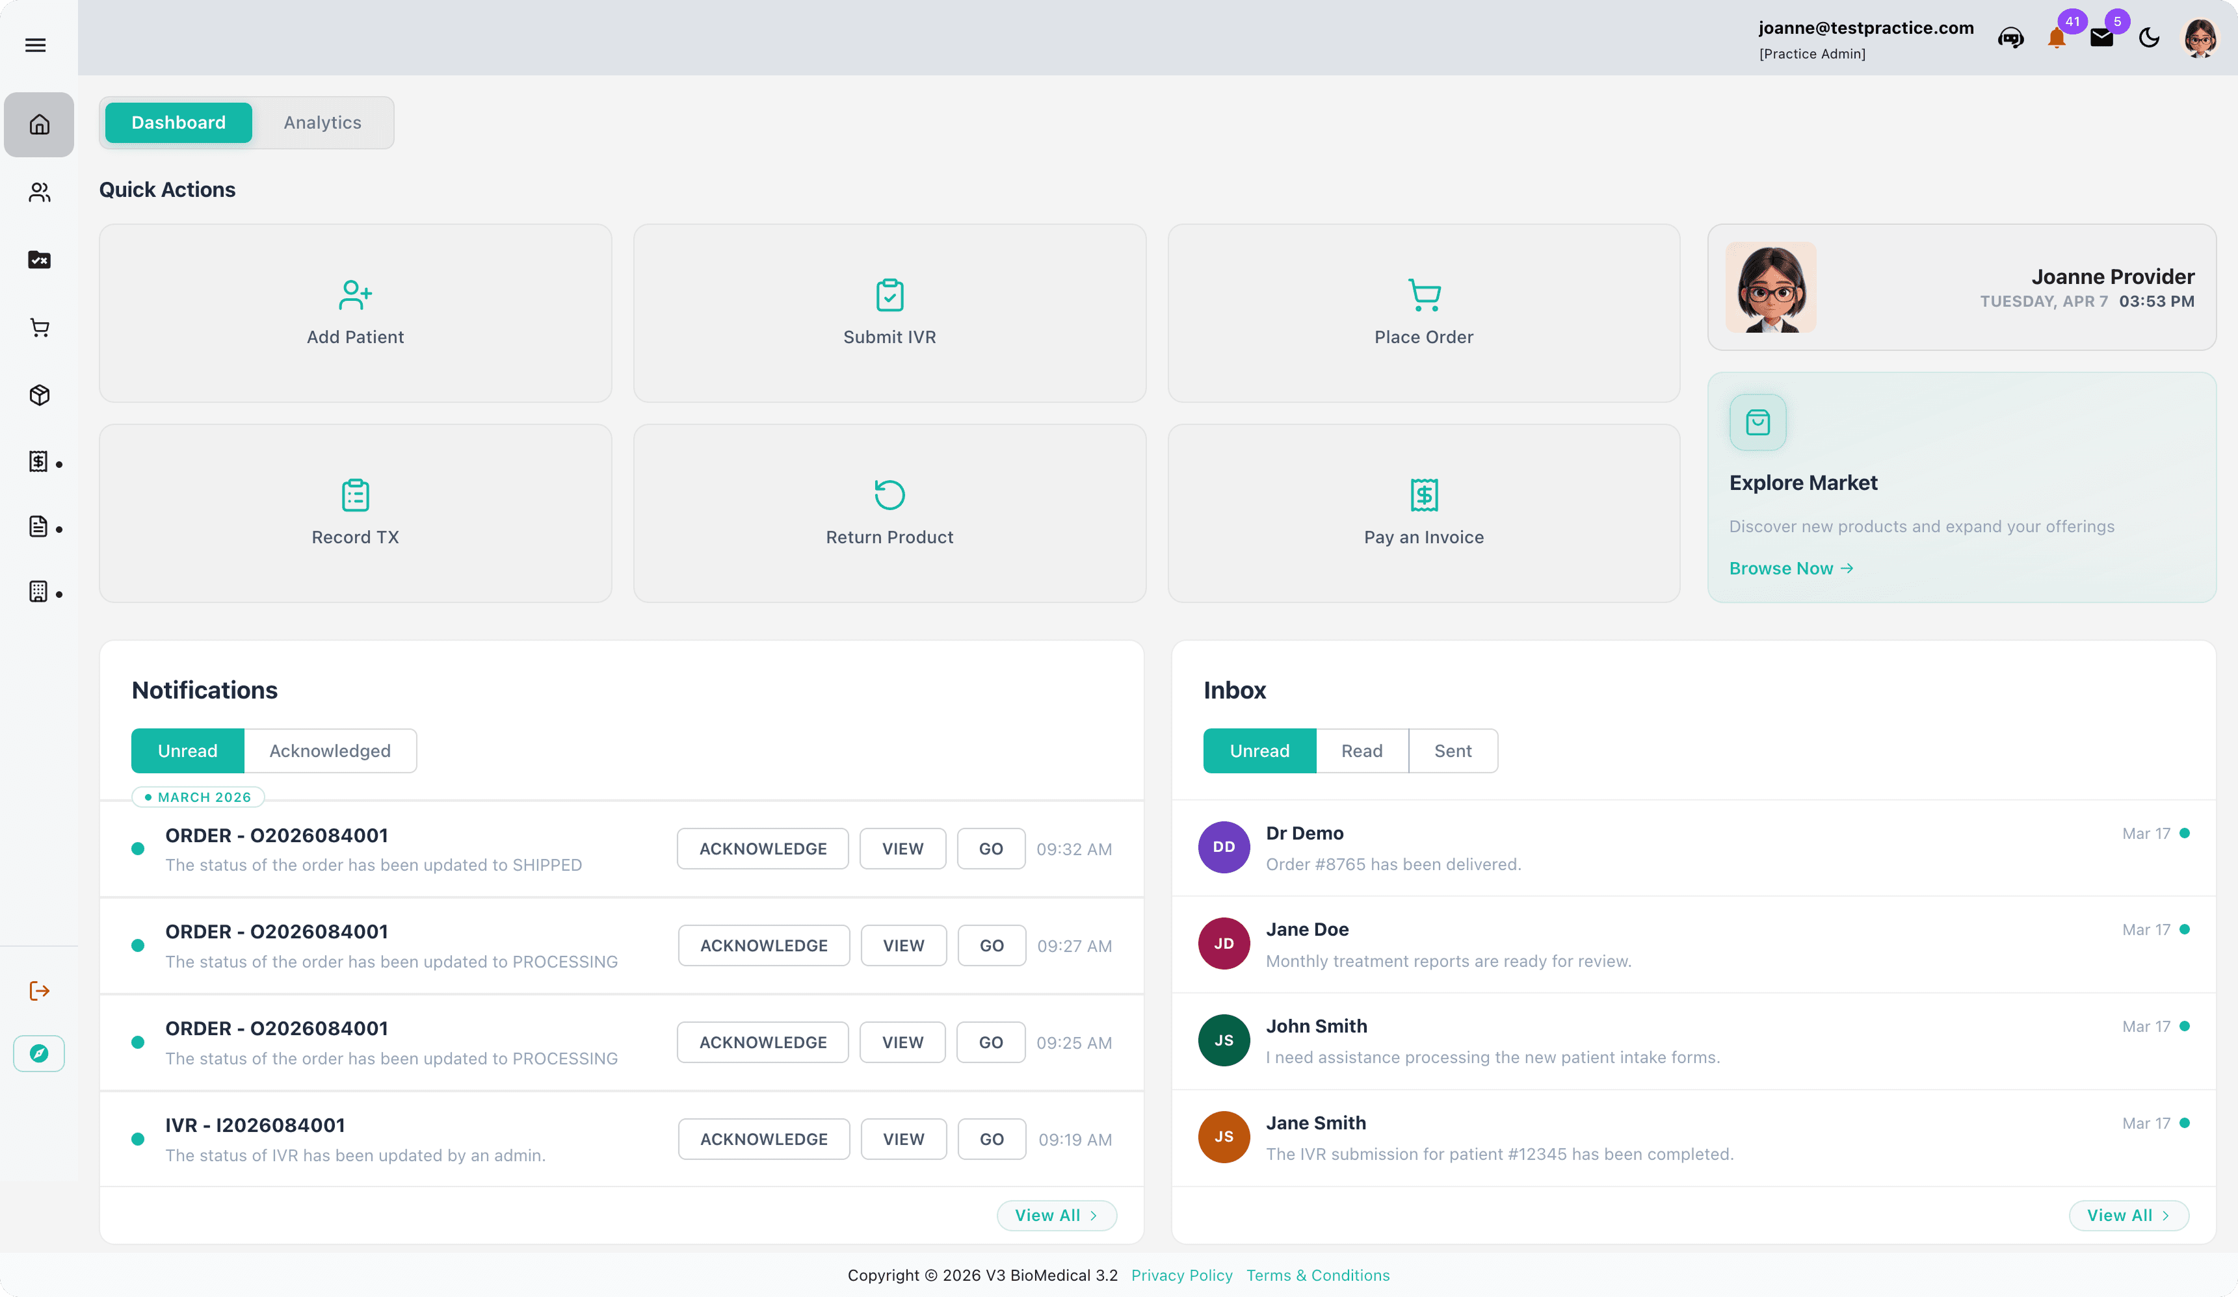Click the building icon in the sidebar
This screenshot has width=2238, height=1297.
[39, 591]
